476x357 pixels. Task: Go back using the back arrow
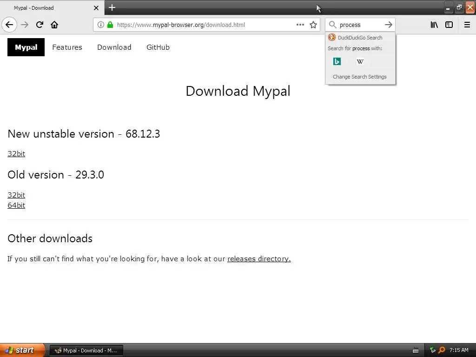[9, 25]
